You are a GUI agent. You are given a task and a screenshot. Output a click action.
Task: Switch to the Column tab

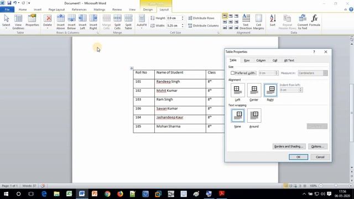click(261, 60)
